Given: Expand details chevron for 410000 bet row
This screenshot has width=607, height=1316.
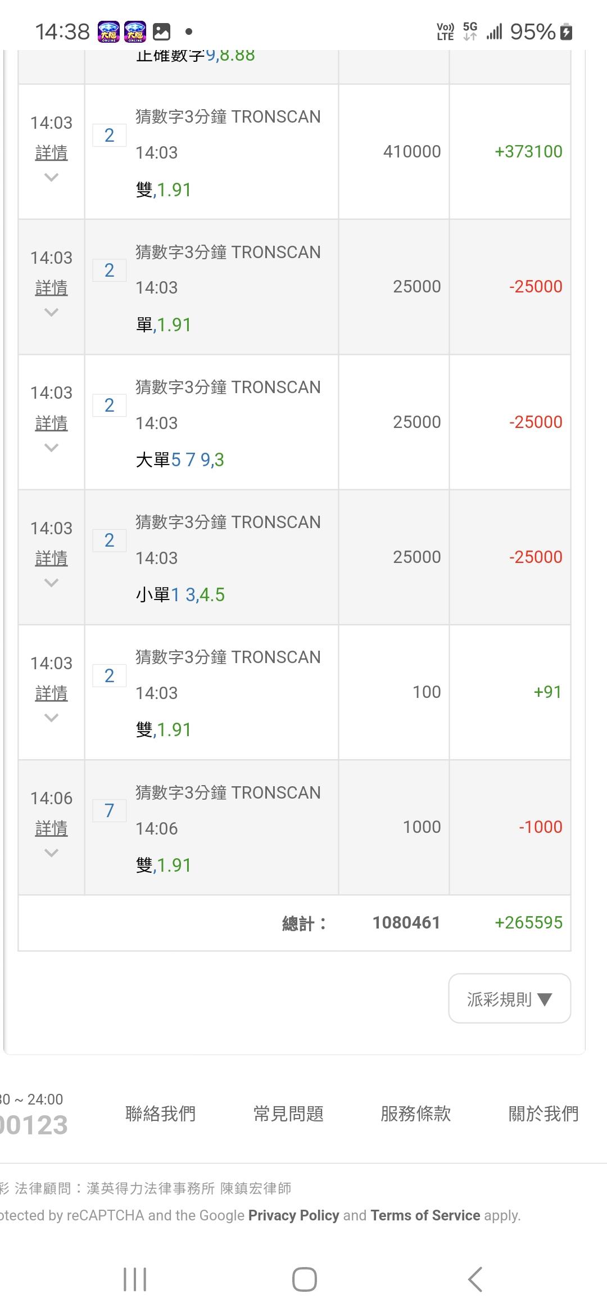Looking at the screenshot, I should click(51, 178).
